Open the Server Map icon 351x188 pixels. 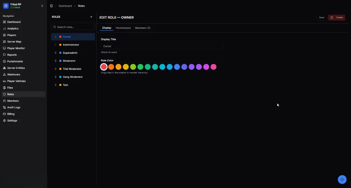(4, 41)
